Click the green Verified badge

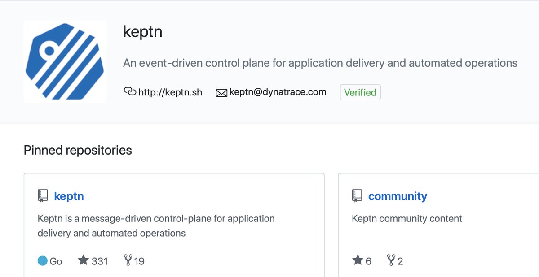pos(360,92)
